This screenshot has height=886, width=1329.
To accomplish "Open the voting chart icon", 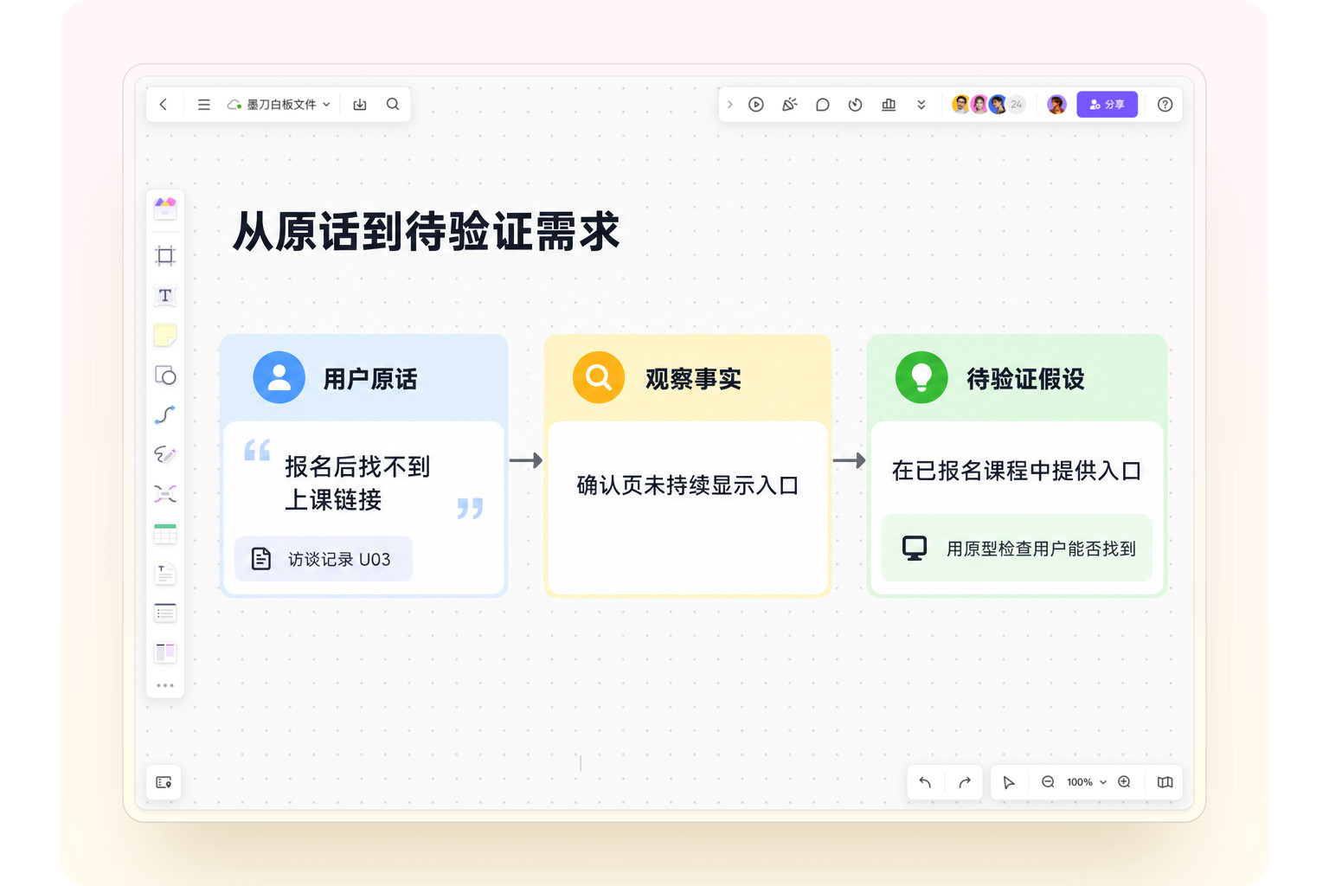I will (889, 105).
